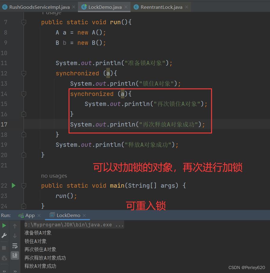
Task: Expand more actions below the bug icon
Action: [x=4, y=271]
